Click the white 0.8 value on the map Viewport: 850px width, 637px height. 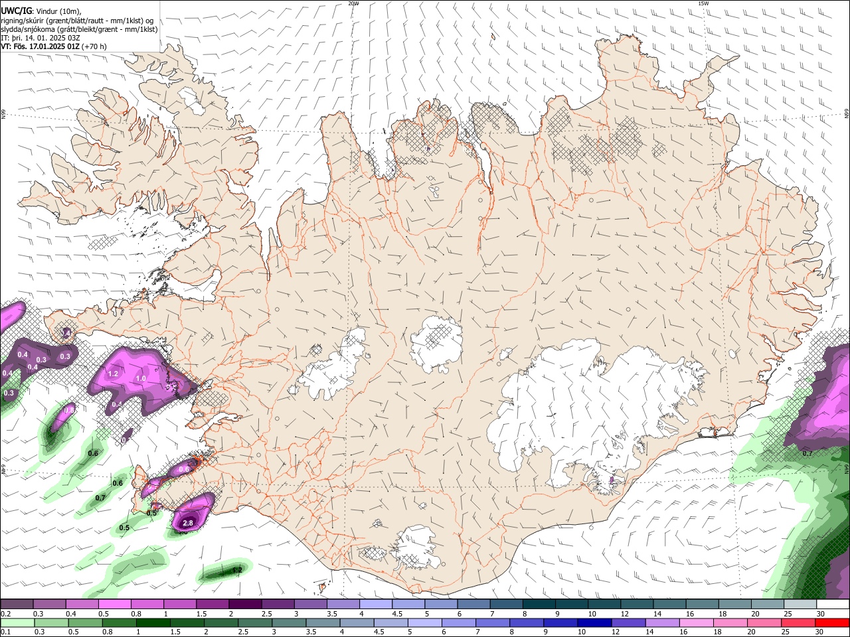68,410
